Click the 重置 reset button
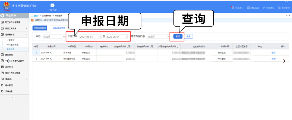Screen dimensions: 292x120 (188, 36)
